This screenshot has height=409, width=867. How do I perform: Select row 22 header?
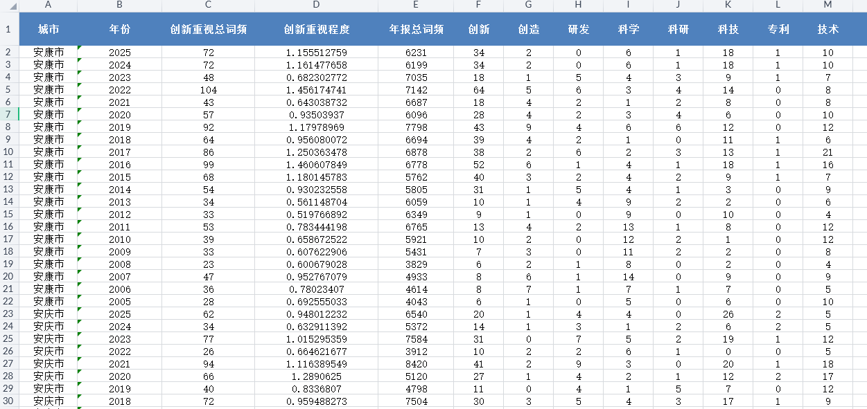8,301
